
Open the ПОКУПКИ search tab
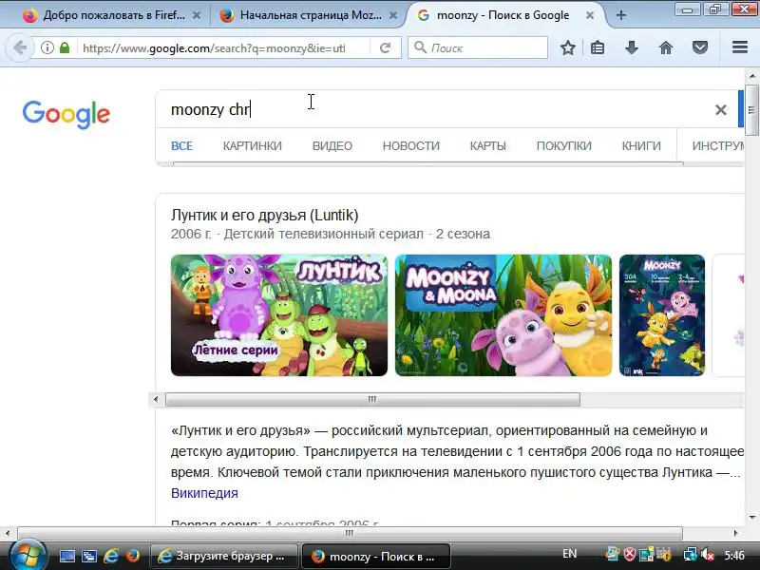(x=563, y=146)
